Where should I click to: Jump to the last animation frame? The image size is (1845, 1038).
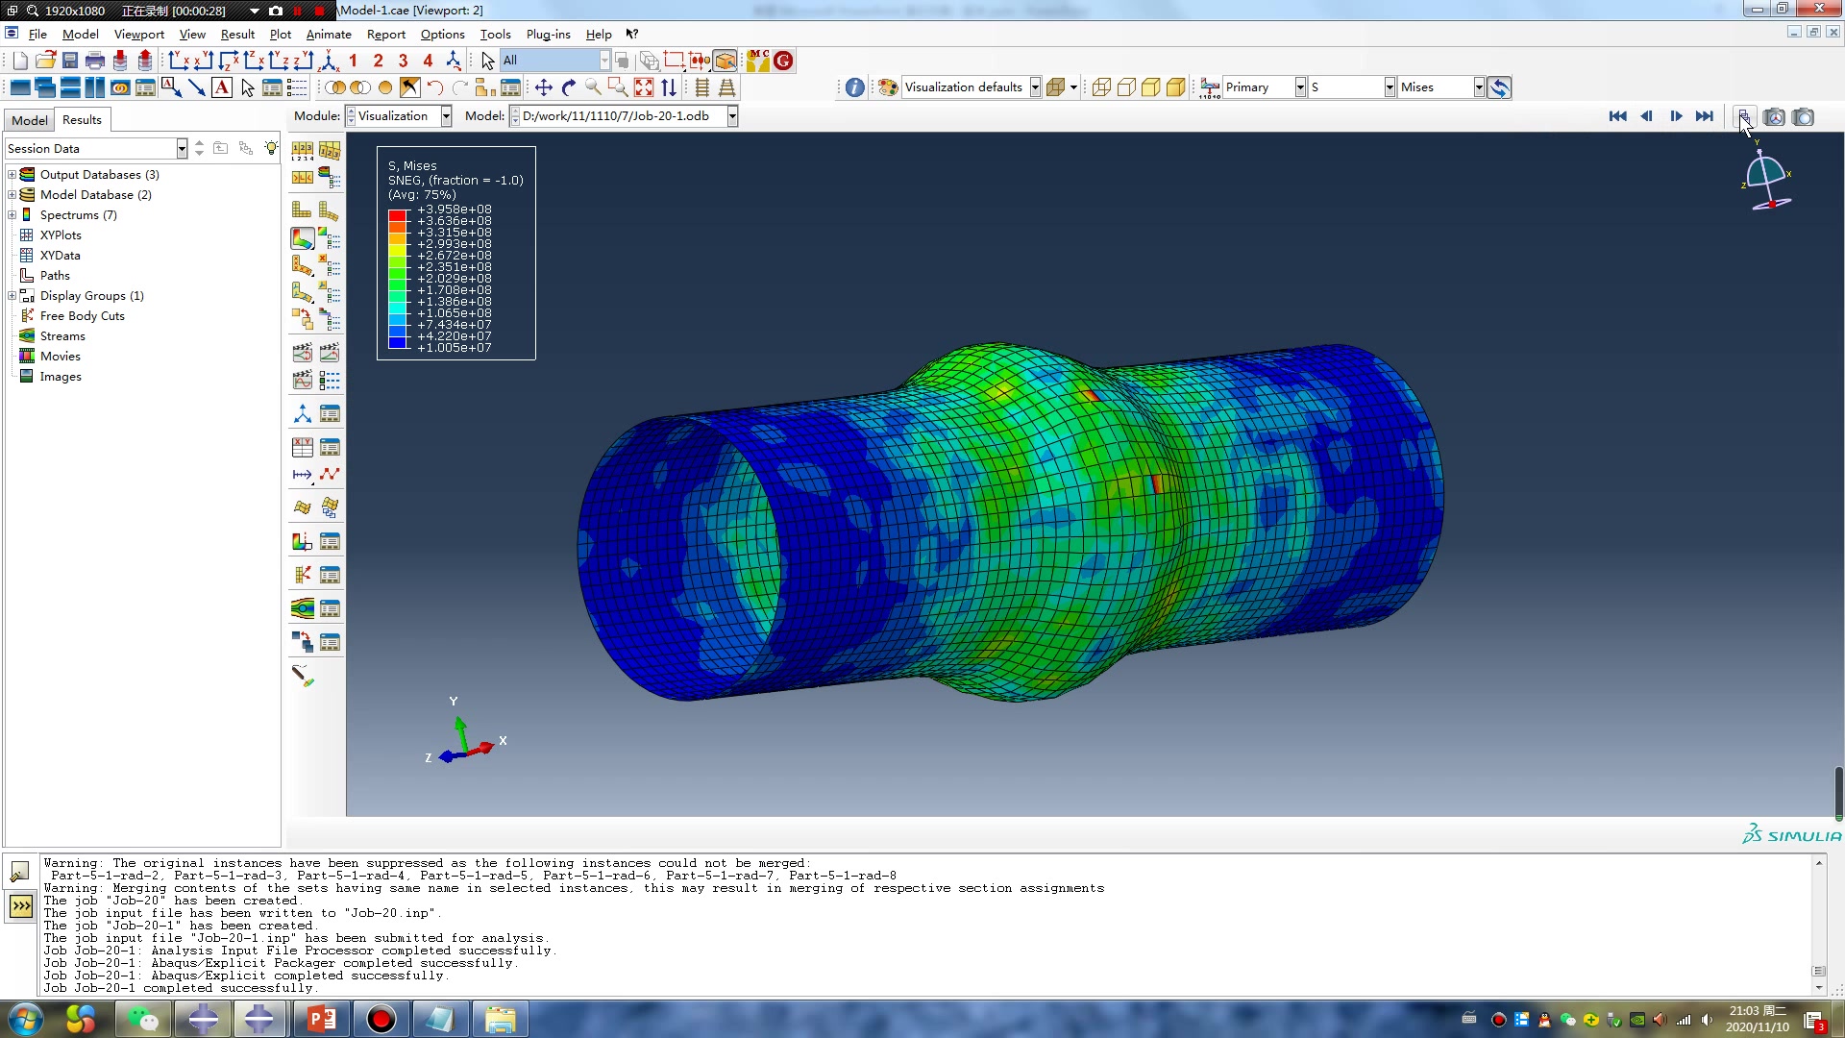1704,116
